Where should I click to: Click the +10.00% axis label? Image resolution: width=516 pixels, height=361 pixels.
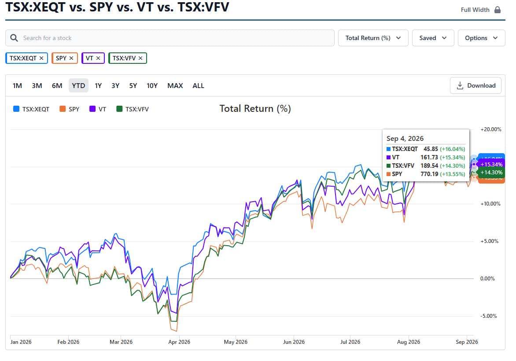point(490,204)
